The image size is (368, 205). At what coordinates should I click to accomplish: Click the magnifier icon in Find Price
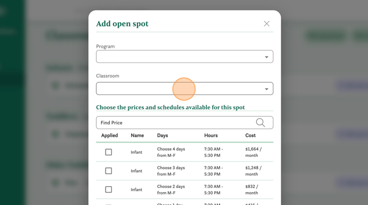click(x=260, y=123)
